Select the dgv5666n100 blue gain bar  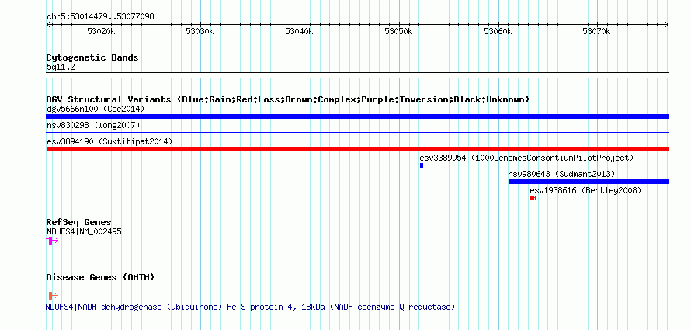pos(357,116)
